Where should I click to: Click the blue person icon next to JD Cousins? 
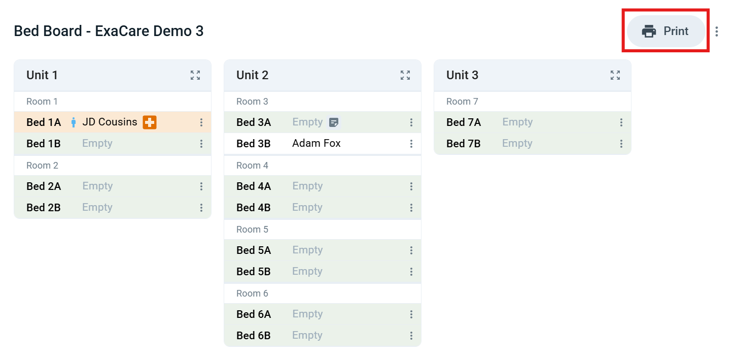(x=74, y=122)
